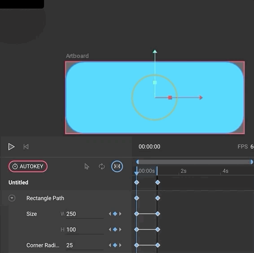The image size is (254, 253).
Task: Jump back to the animation start
Action: tap(26, 147)
